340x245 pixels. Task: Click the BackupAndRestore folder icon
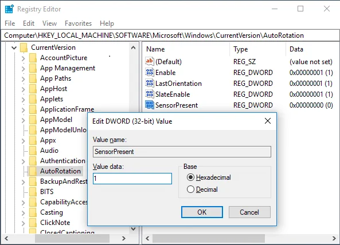point(33,181)
